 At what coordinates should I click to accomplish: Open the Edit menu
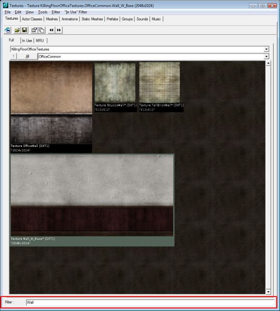click(x=18, y=12)
